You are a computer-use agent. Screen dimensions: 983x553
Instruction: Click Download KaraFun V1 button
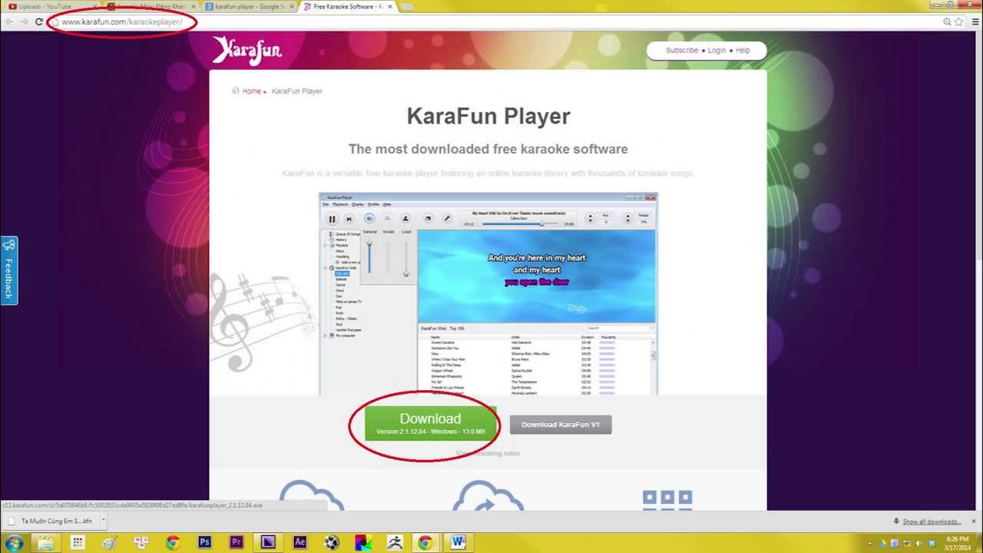point(561,425)
